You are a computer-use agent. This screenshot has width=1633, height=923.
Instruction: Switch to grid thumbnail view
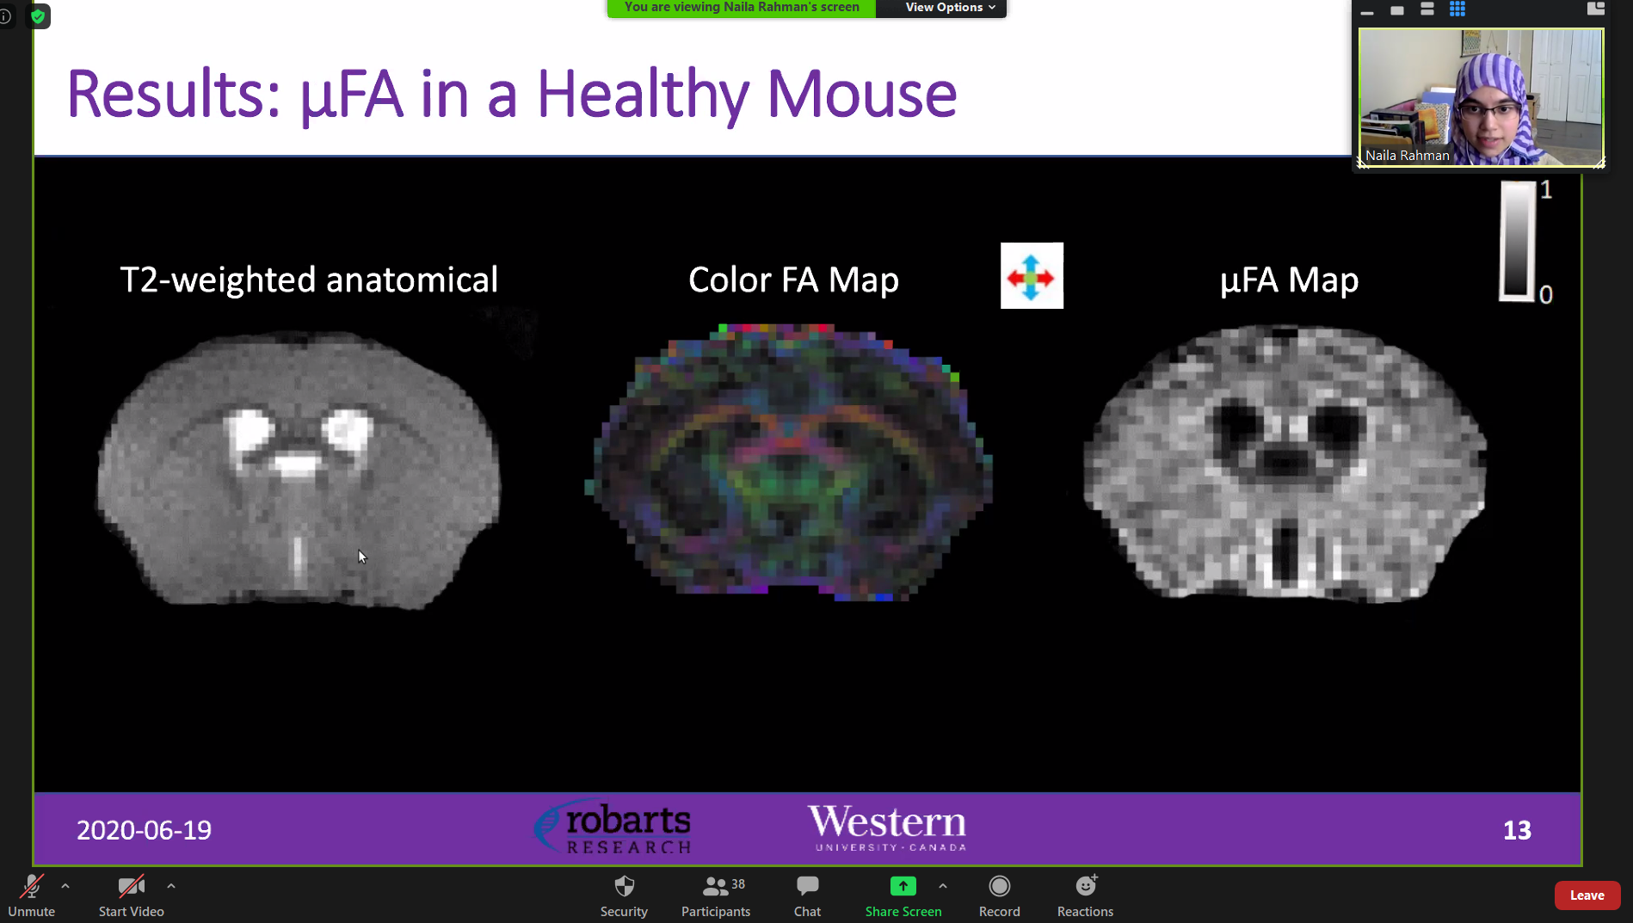tap(1457, 9)
